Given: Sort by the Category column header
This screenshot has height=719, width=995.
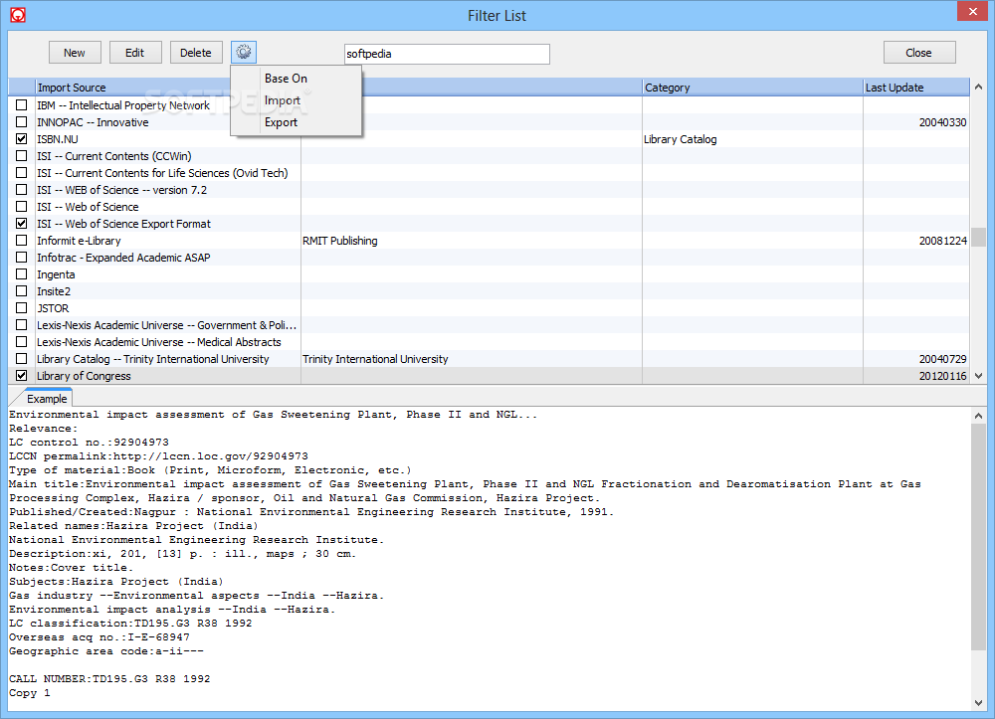Looking at the screenshot, I should click(752, 88).
